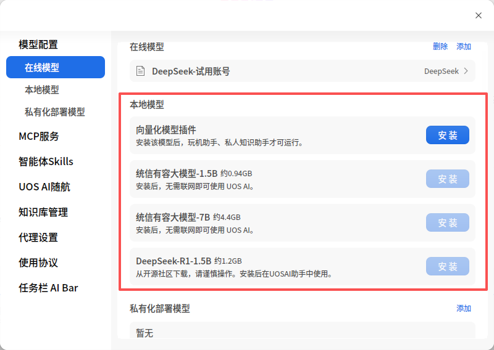Open 任务栏 AI Bar settings
494x350 pixels.
coord(48,288)
